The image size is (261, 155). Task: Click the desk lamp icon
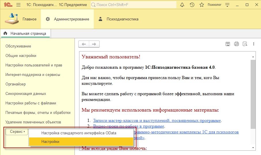pyautogui.click(x=12, y=19)
